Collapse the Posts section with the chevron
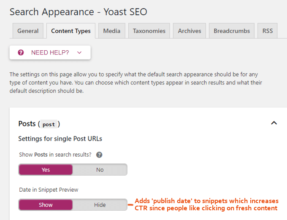This screenshot has width=287, height=220. click(274, 123)
